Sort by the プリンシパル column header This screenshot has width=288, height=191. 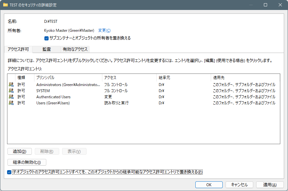click(x=68, y=78)
